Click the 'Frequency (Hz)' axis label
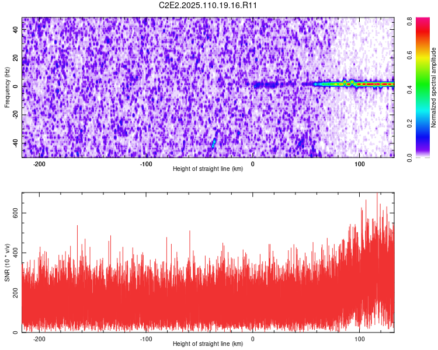The width and height of the screenshot is (438, 350). (x=7, y=87)
